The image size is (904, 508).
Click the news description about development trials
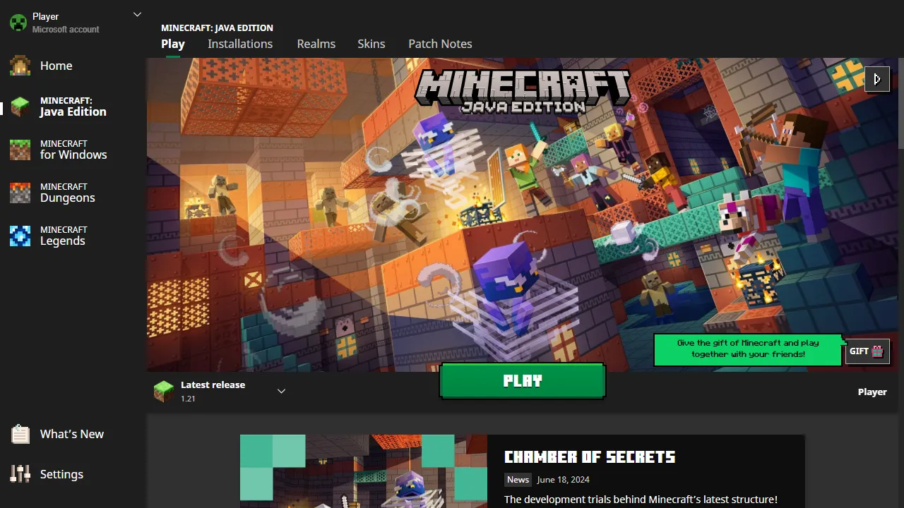(x=641, y=500)
